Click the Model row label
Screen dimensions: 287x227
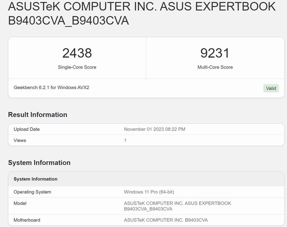click(x=20, y=203)
